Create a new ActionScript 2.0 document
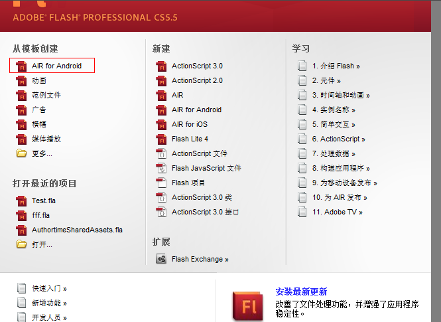The image size is (441, 322). coord(197,80)
